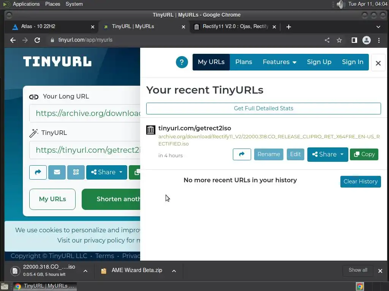The width and height of the screenshot is (389, 291).
Task: Open the Plans nav item
Action: coord(244,62)
